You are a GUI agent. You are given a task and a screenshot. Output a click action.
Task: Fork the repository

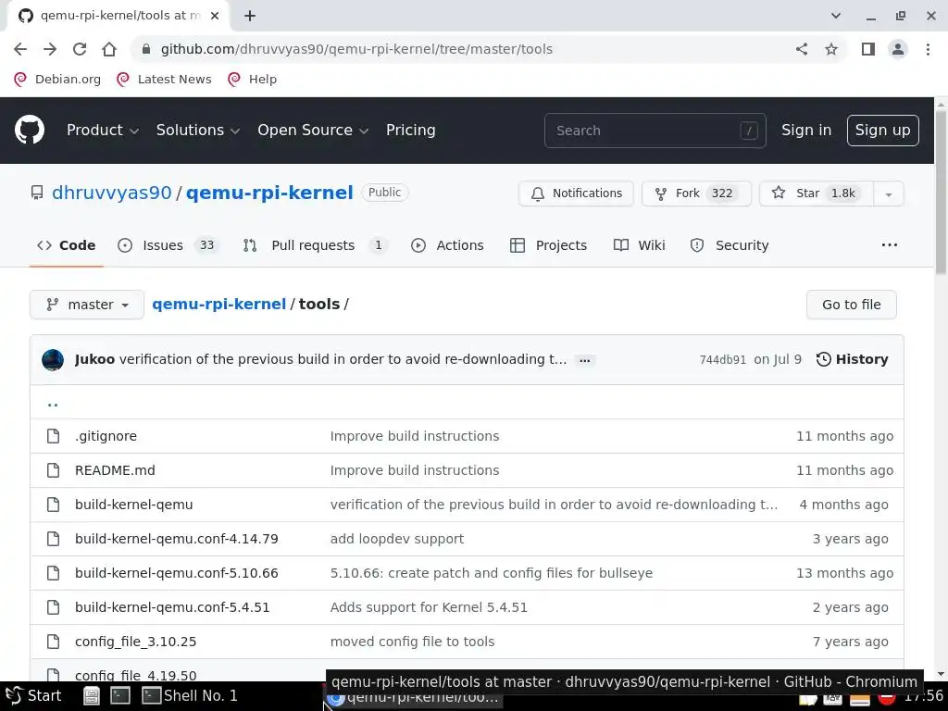696,193
